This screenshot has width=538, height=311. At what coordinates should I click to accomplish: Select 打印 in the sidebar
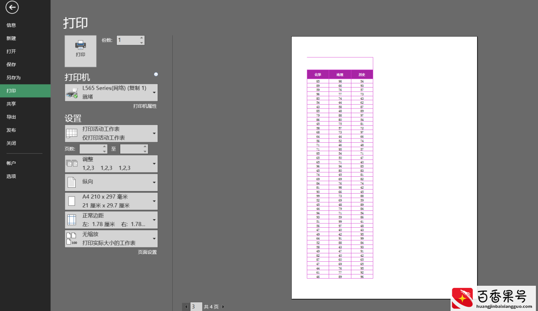(x=25, y=91)
